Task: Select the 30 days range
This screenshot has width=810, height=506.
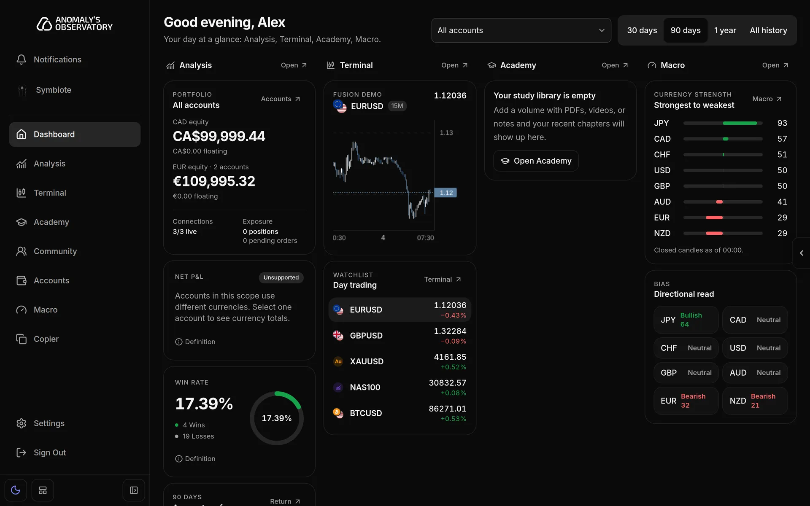Action: click(642, 30)
